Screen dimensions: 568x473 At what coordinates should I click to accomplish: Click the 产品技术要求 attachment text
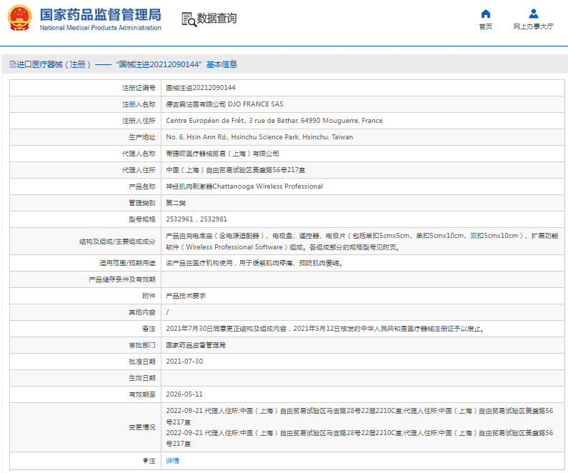pos(186,296)
